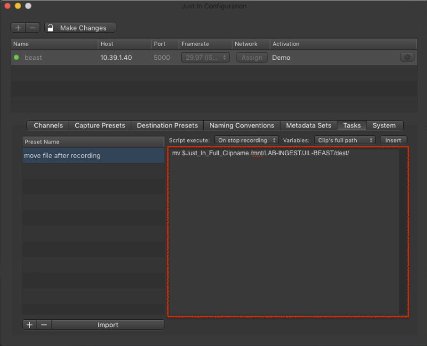The image size is (427, 346).
Task: Switch to the System tab
Action: (384, 125)
